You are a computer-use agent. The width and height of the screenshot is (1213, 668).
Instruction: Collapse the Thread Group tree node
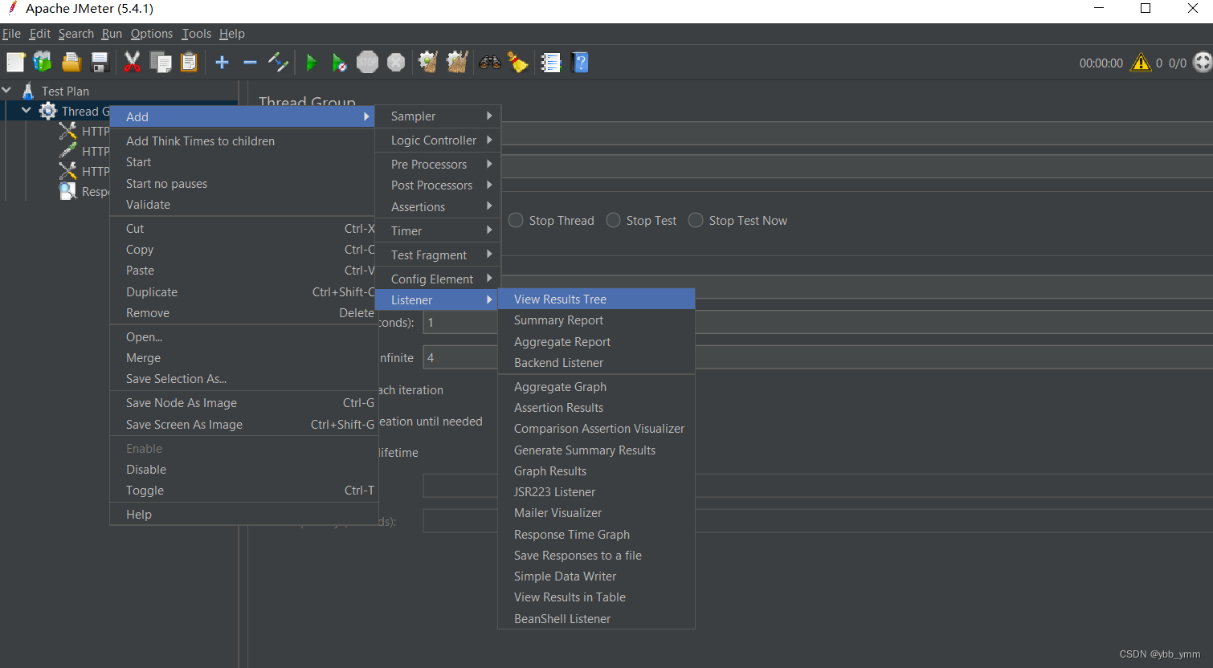coord(27,110)
